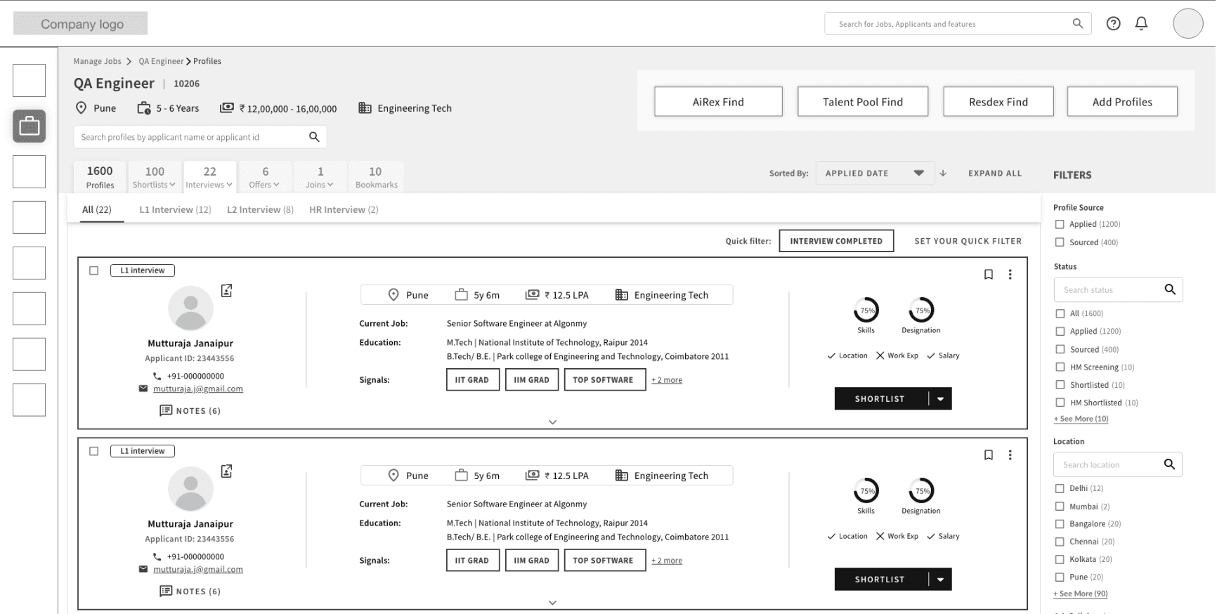Open more options on second candidate card

click(x=1010, y=455)
